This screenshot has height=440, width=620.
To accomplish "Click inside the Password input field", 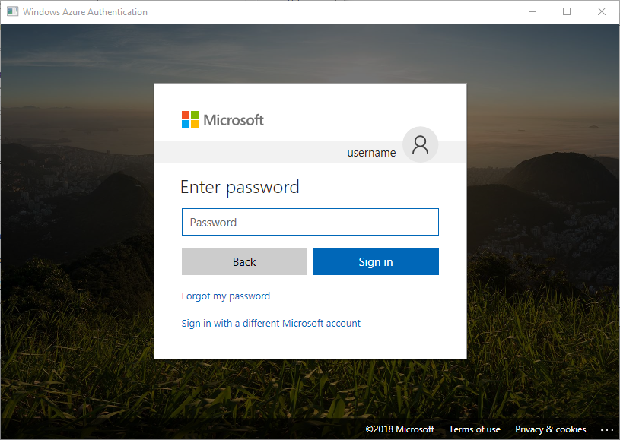I will point(310,221).
